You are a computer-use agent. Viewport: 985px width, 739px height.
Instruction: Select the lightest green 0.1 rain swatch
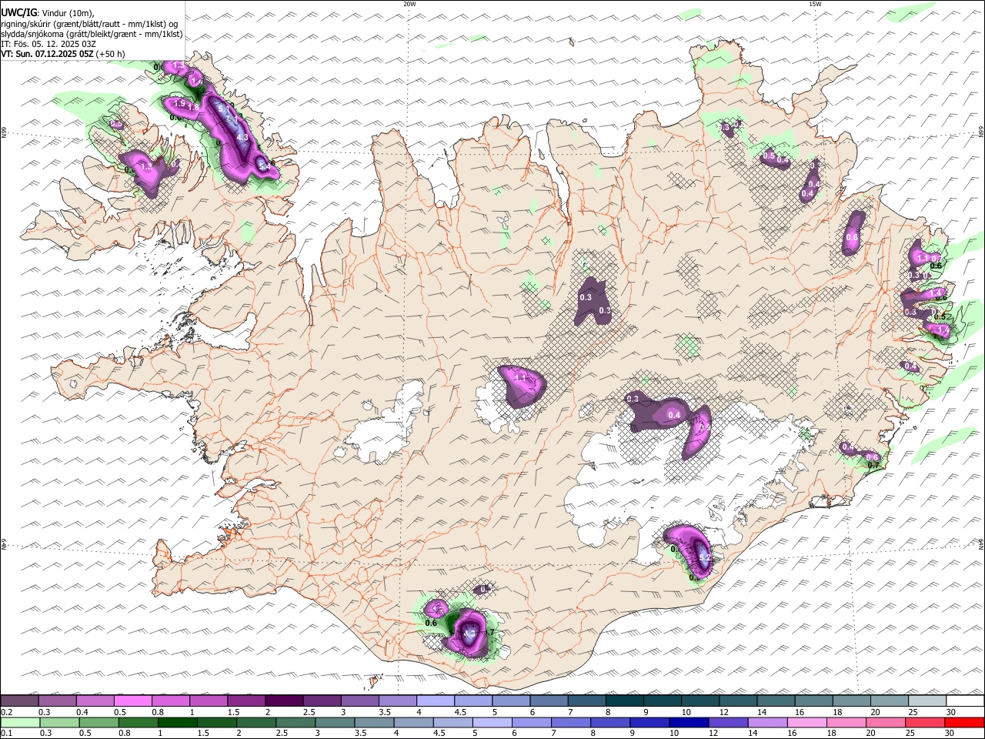(21, 723)
